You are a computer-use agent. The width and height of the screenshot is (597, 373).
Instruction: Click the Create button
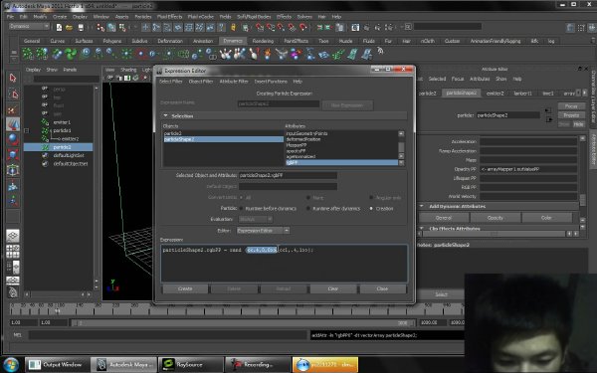pos(185,288)
